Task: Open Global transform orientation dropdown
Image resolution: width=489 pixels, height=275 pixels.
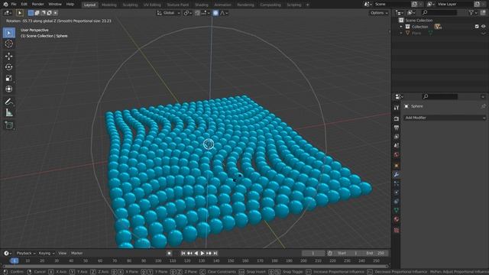Action: 169,13
